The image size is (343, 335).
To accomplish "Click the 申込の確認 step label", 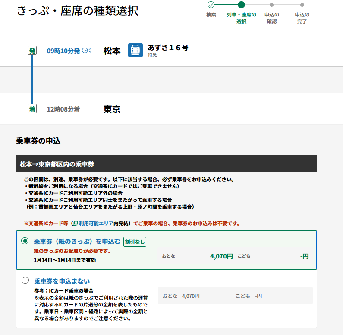I will coord(272,18).
